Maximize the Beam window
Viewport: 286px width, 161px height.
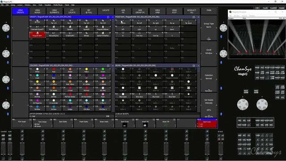pos(193,66)
